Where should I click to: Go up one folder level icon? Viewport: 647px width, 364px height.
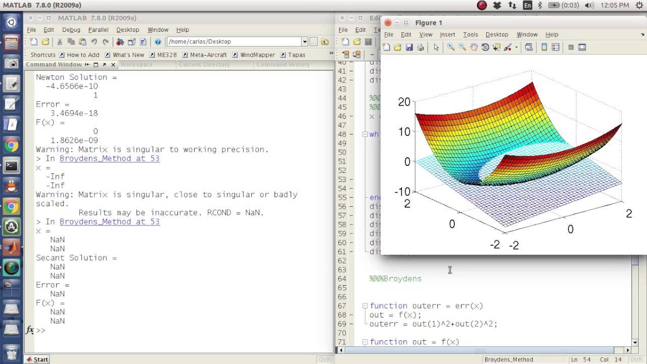pyautogui.click(x=325, y=42)
